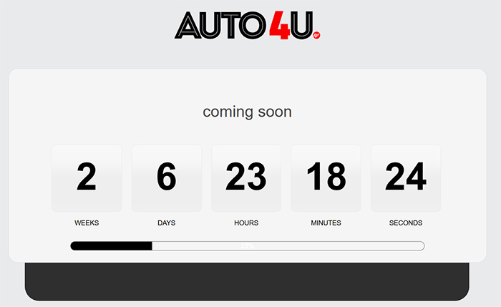The image size is (501, 307).
Task: Click the WEEKS label
Action: pyautogui.click(x=87, y=223)
